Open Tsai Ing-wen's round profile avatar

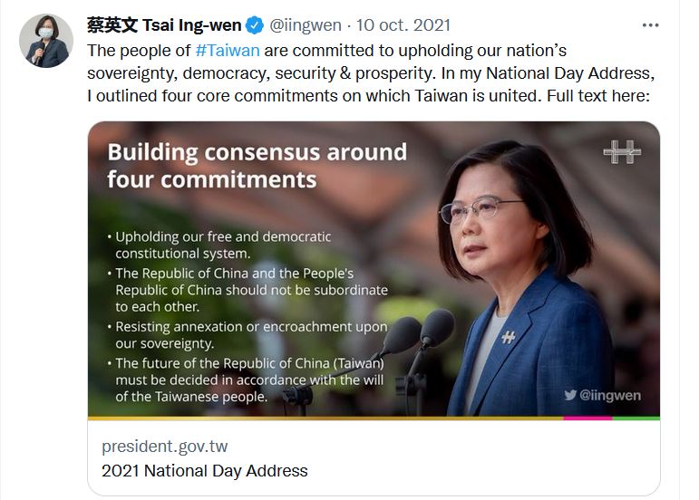(45, 41)
